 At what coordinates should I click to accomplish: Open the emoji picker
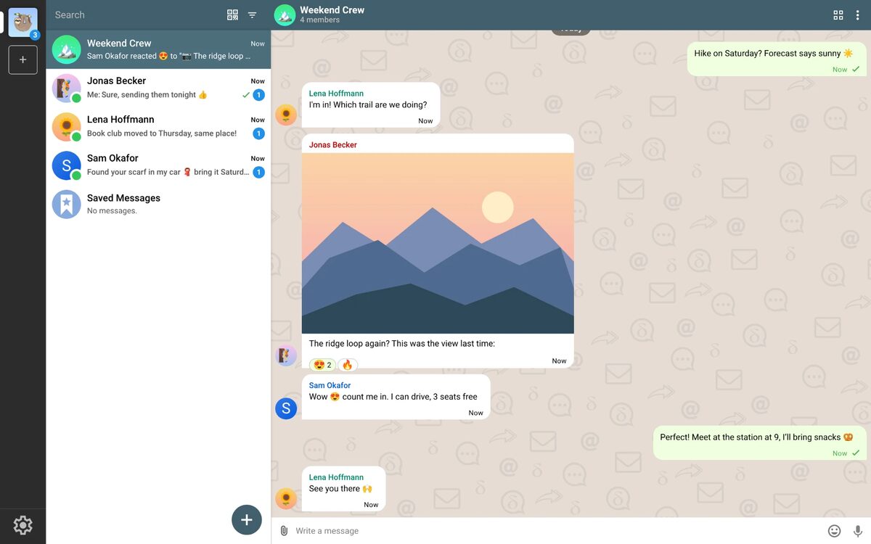point(834,531)
